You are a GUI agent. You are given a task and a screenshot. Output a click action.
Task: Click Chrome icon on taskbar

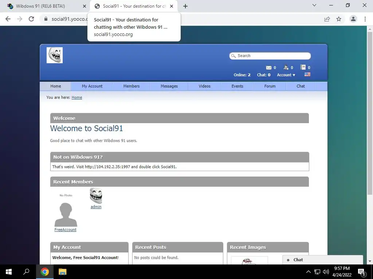tap(44, 272)
